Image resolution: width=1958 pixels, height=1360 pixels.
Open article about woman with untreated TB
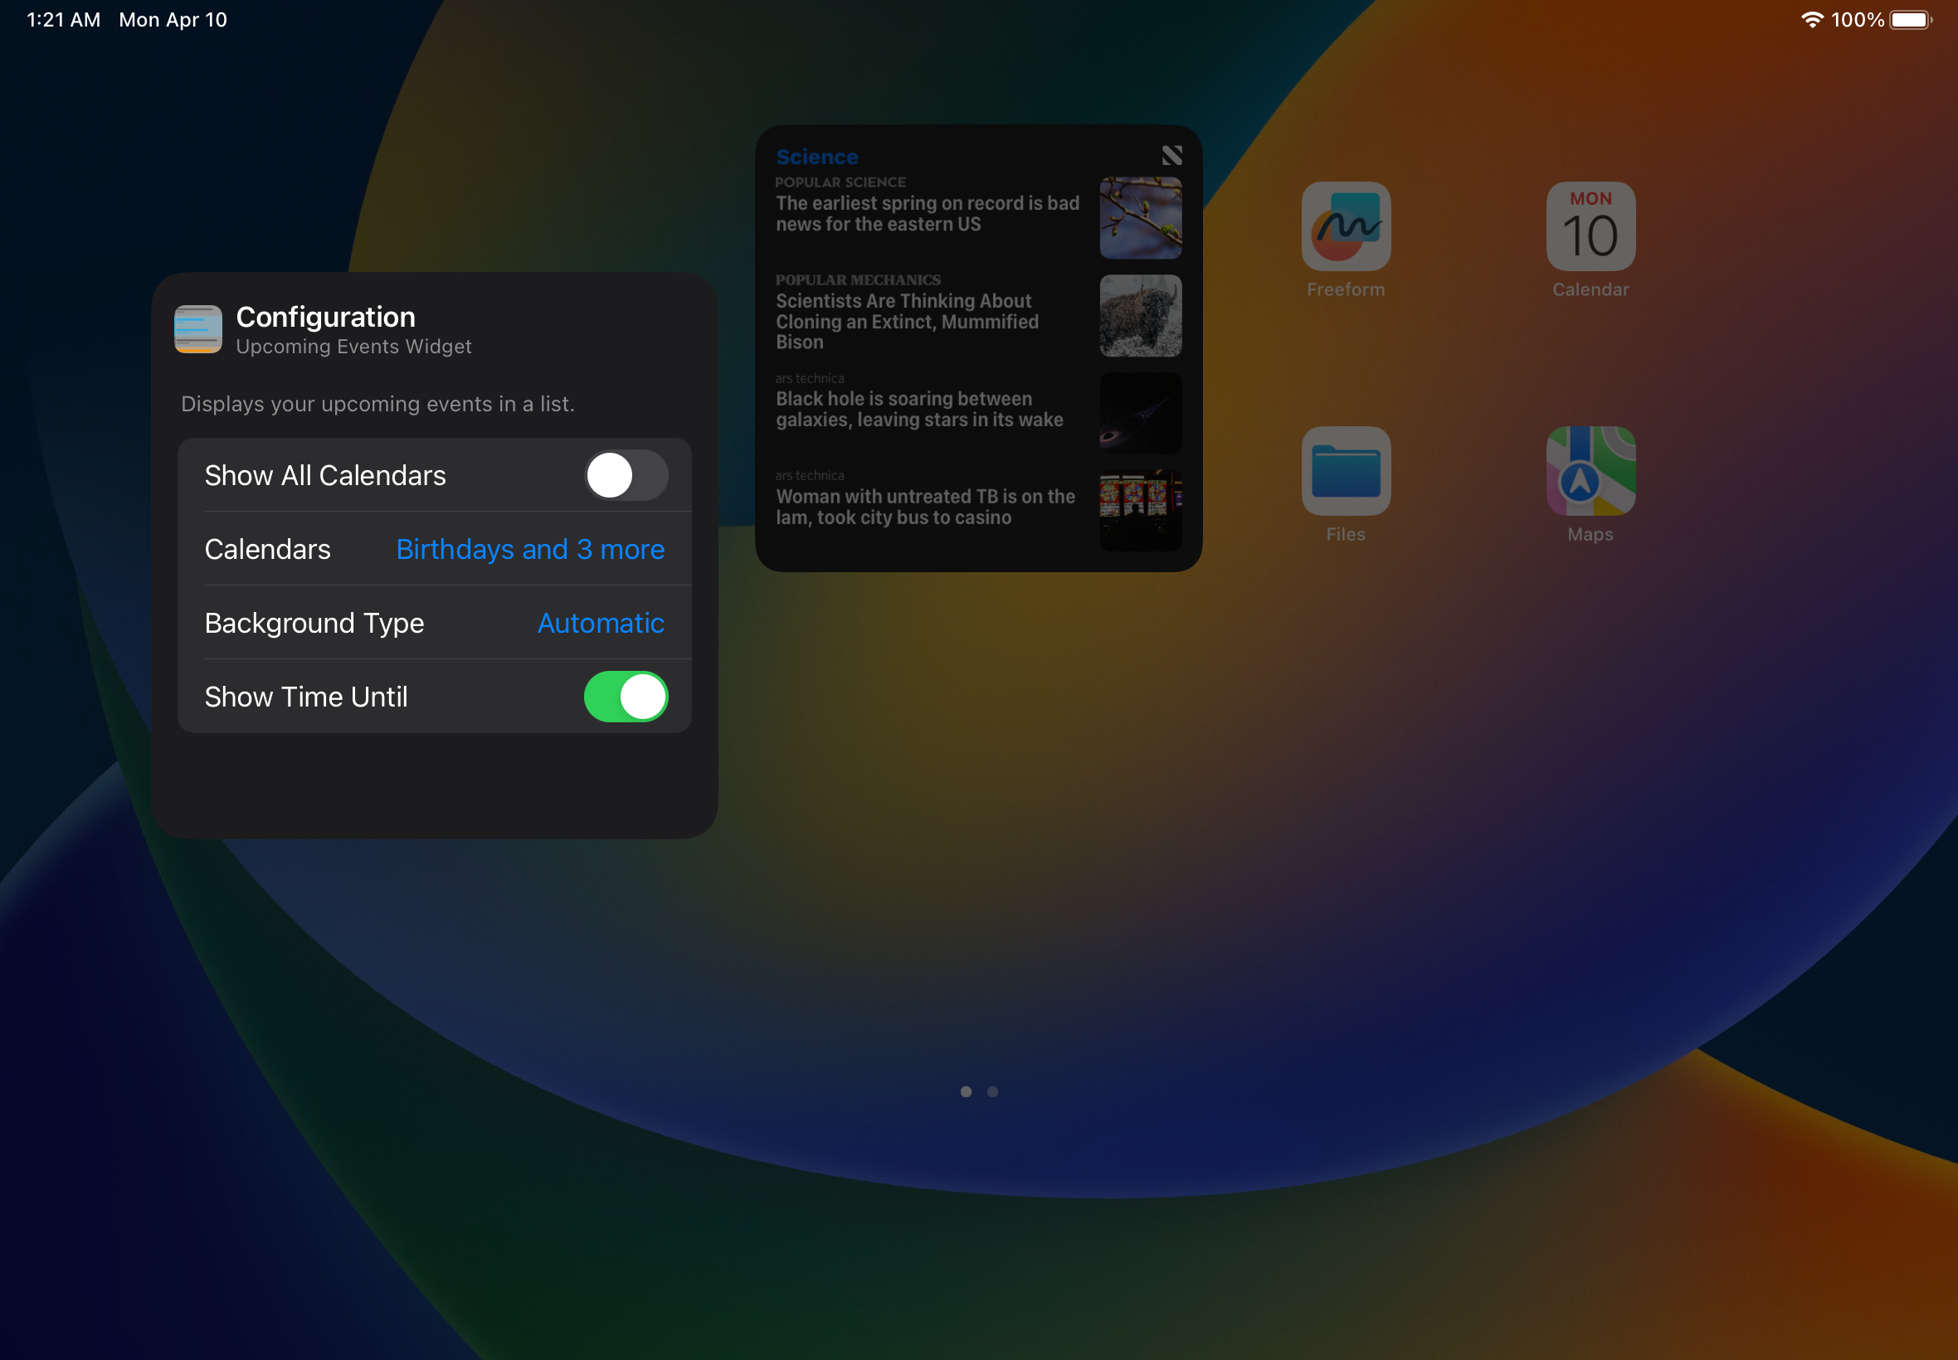925,506
